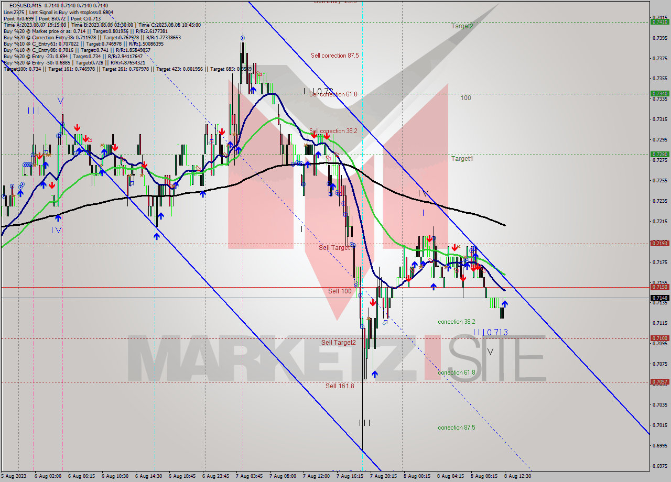Image resolution: width=671 pixels, height=482 pixels.
Task: Select the 'Buy %20 @ Correction Entry38' line
Action: [92, 37]
